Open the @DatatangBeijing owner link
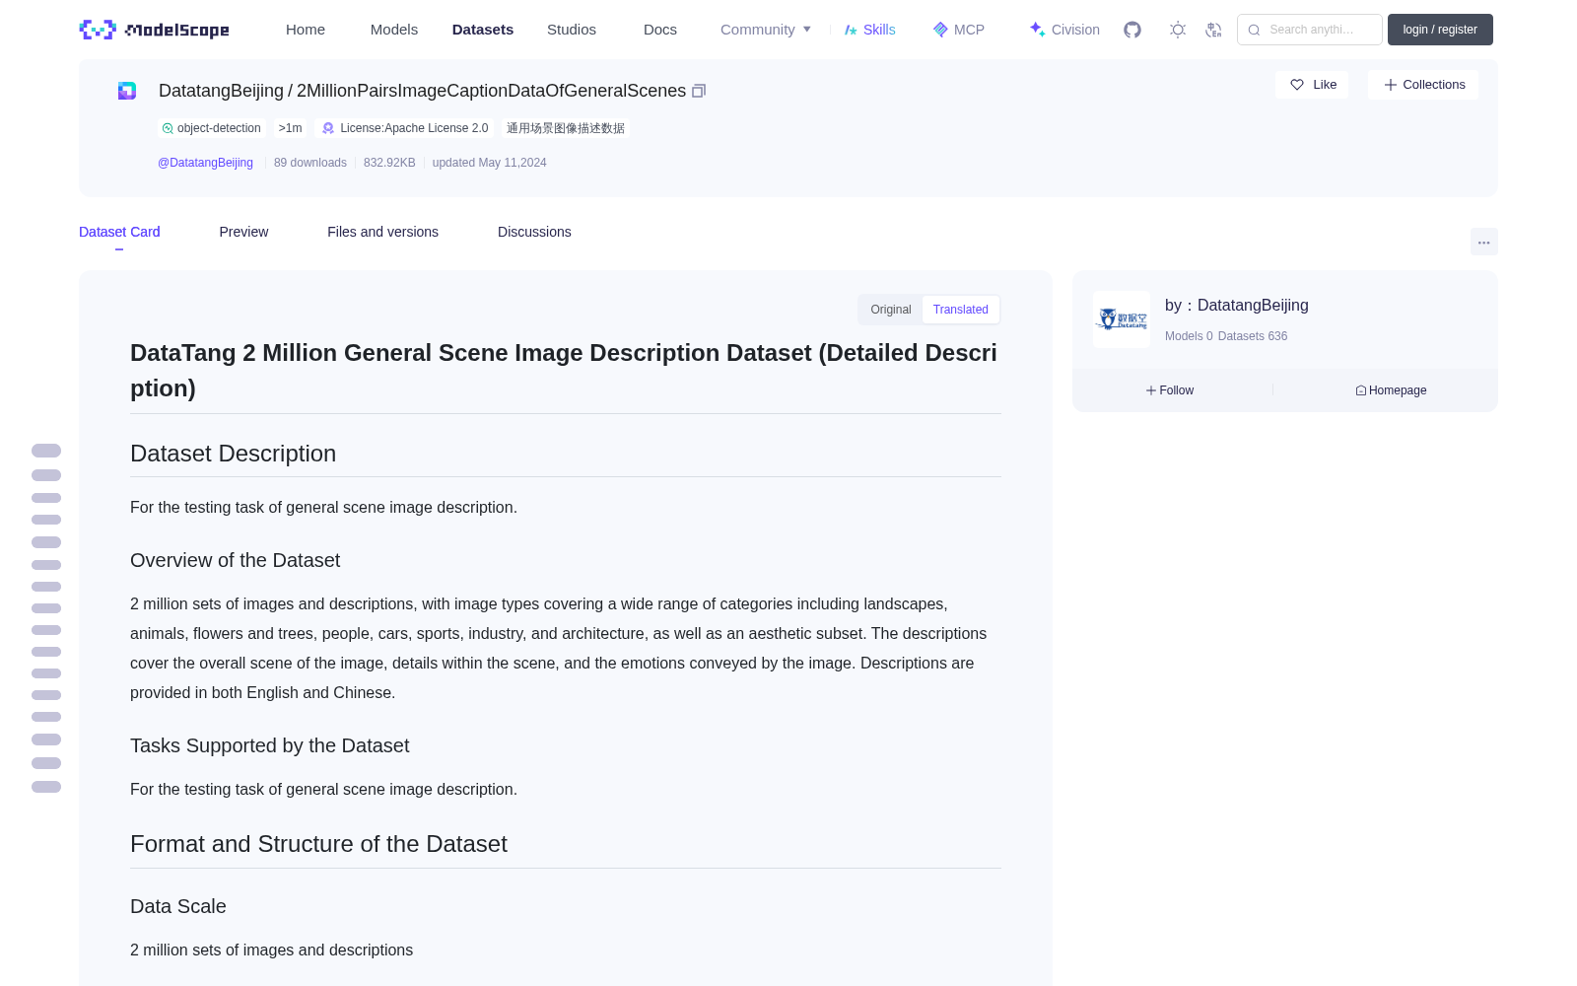The width and height of the screenshot is (1577, 986). [x=205, y=163]
